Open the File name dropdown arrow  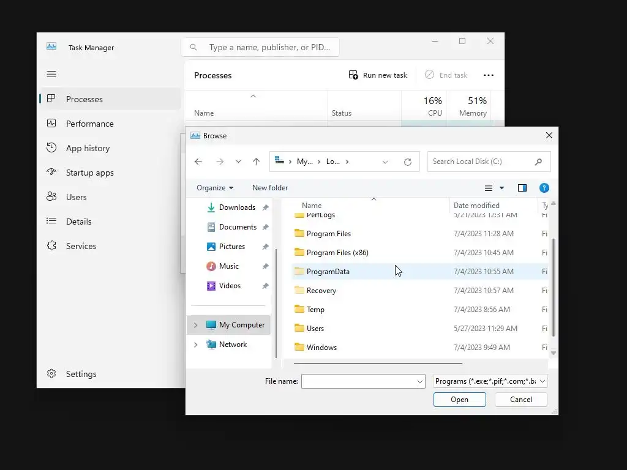(420, 382)
